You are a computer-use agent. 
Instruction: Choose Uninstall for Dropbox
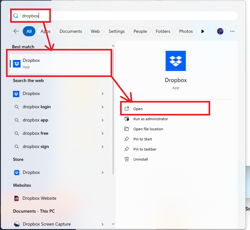click(140, 159)
